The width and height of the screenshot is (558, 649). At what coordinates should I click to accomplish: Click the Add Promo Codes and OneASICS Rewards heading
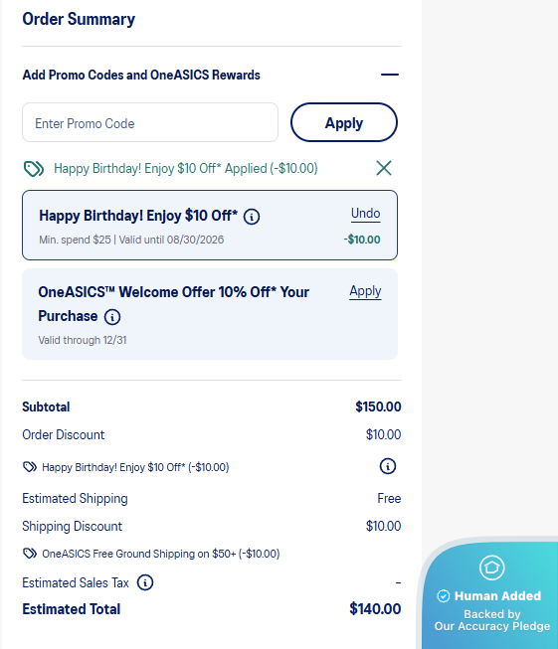tap(141, 75)
